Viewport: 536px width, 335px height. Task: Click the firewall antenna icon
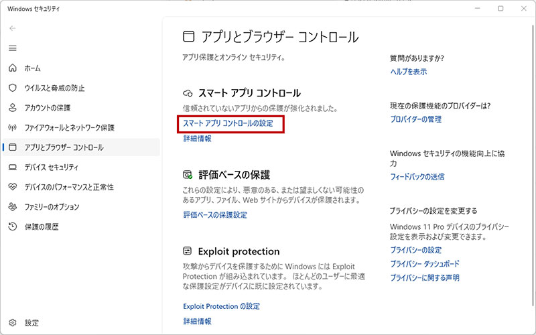(13, 127)
